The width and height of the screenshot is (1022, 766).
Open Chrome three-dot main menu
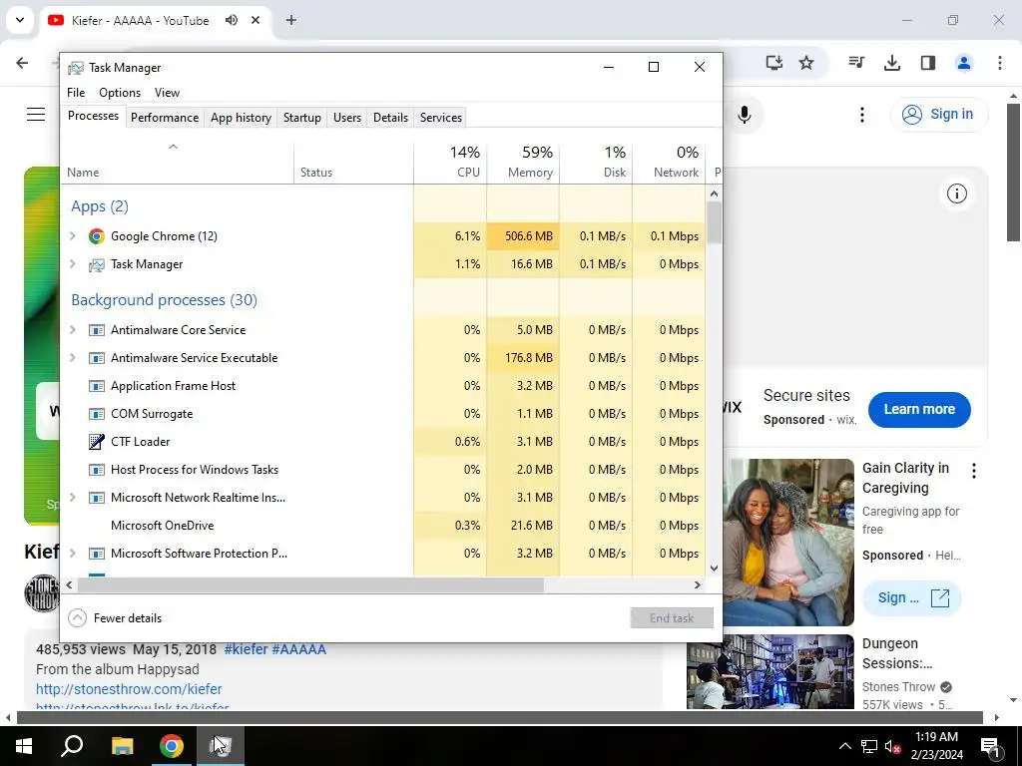coord(999,63)
